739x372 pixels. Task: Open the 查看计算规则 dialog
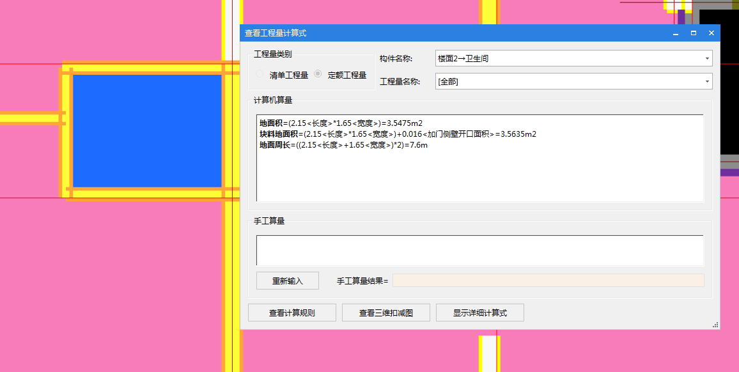coord(292,313)
